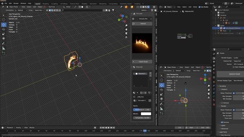Image resolution: width=244 pixels, height=137 pixels.
Task: Click pause render preview icon in viewport header
Action: click(x=154, y=7)
